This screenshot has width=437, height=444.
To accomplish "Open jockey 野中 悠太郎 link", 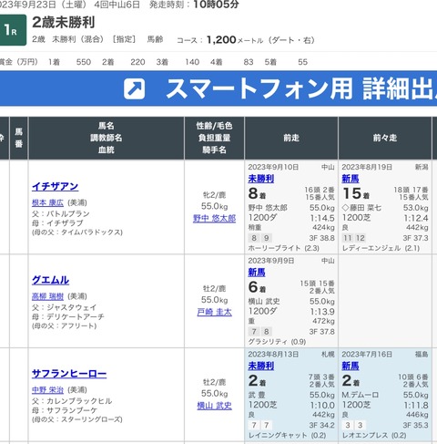I will click(214, 219).
